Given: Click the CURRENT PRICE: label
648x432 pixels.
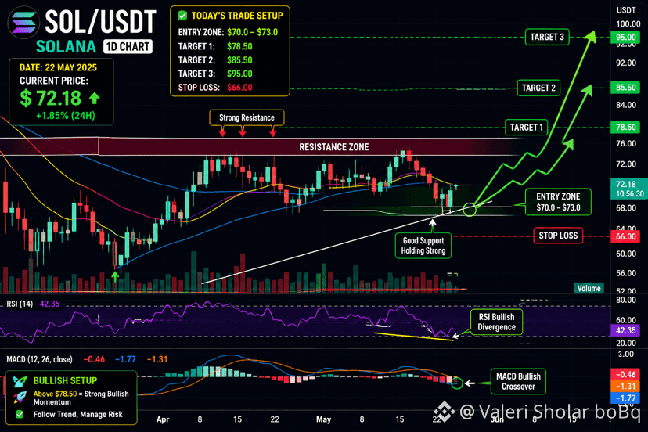Looking at the screenshot, I should [x=54, y=81].
